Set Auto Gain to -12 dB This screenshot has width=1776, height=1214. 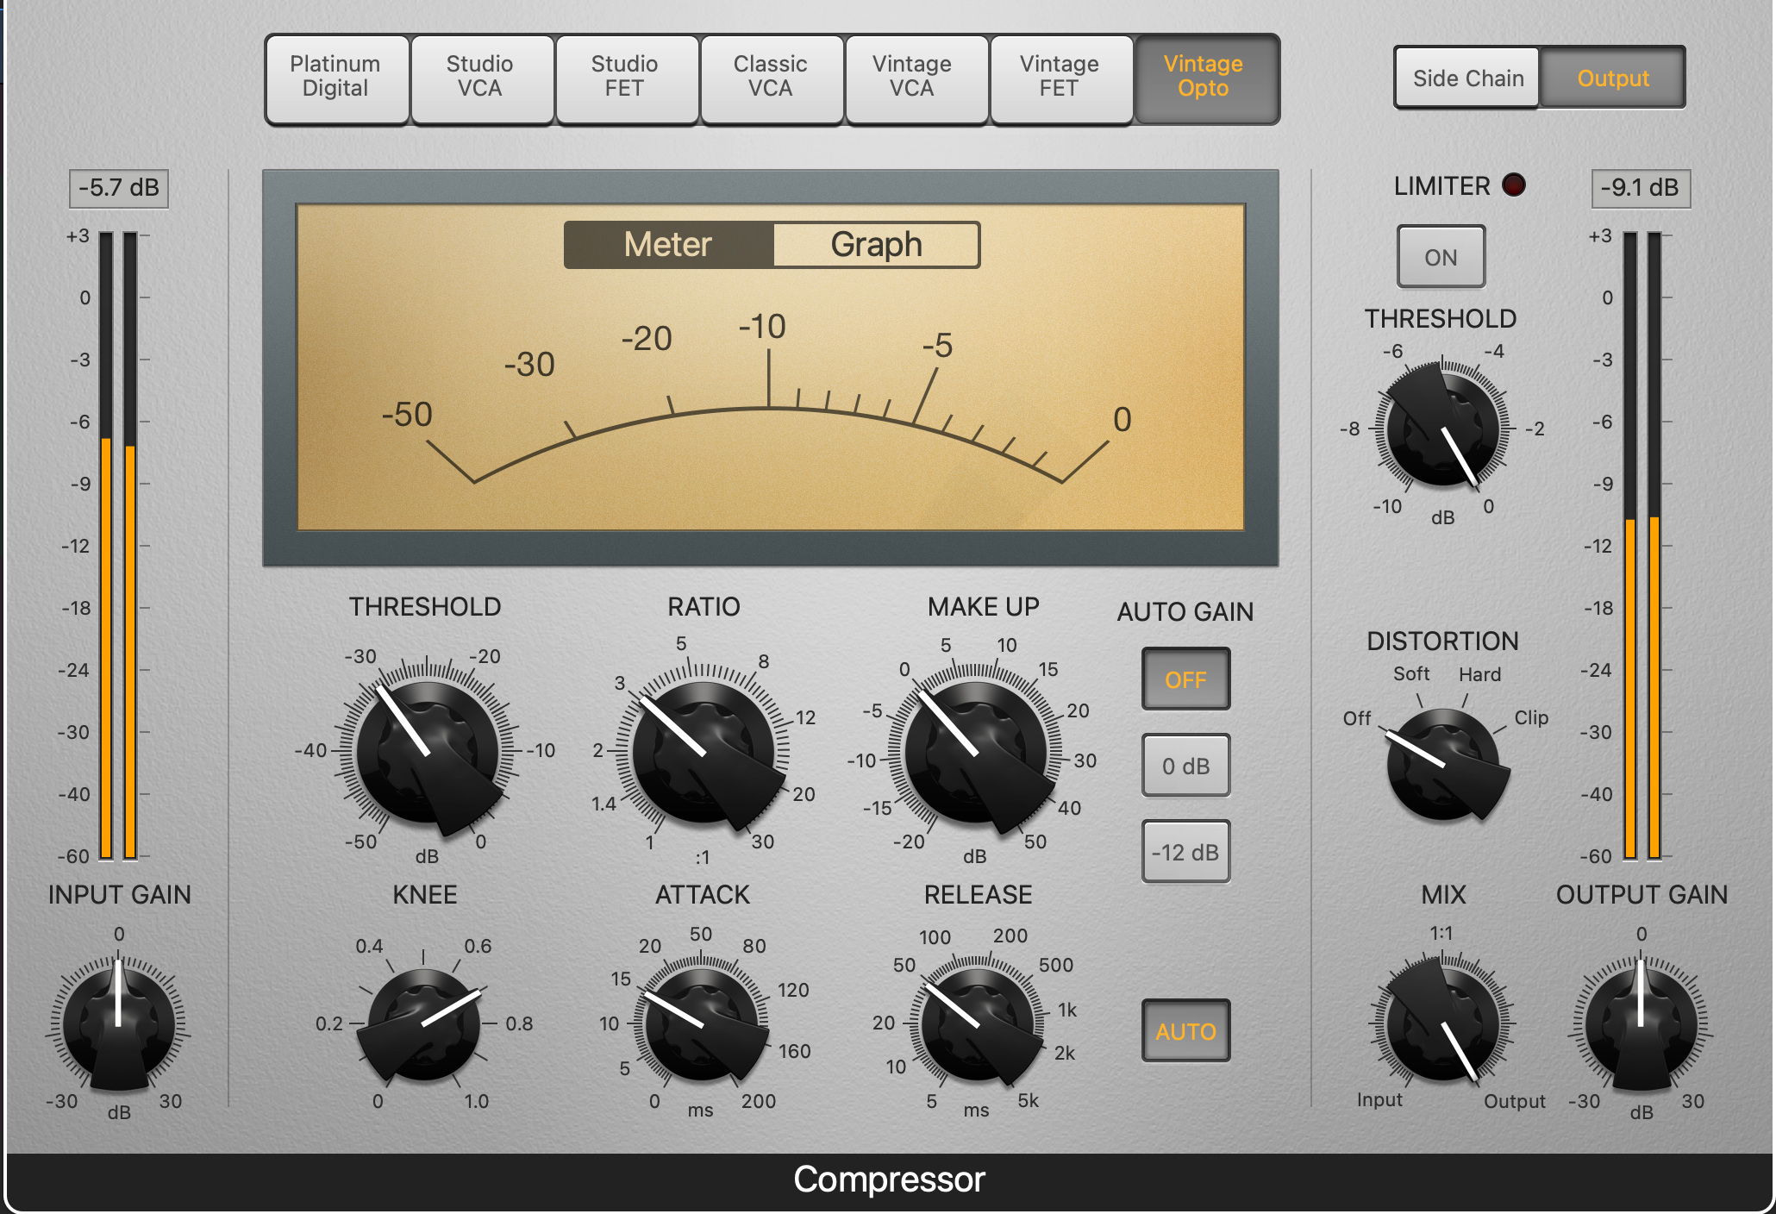tap(1185, 852)
